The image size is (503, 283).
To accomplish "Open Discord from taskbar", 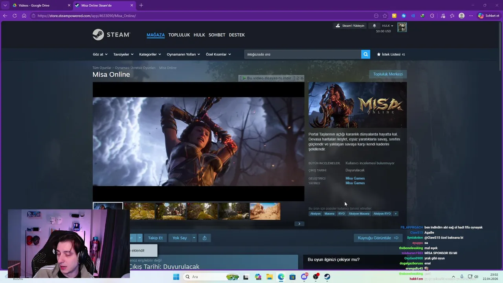I will (x=304, y=277).
